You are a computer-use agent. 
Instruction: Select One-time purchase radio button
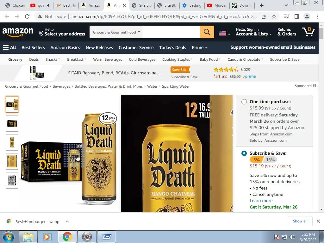(x=244, y=102)
